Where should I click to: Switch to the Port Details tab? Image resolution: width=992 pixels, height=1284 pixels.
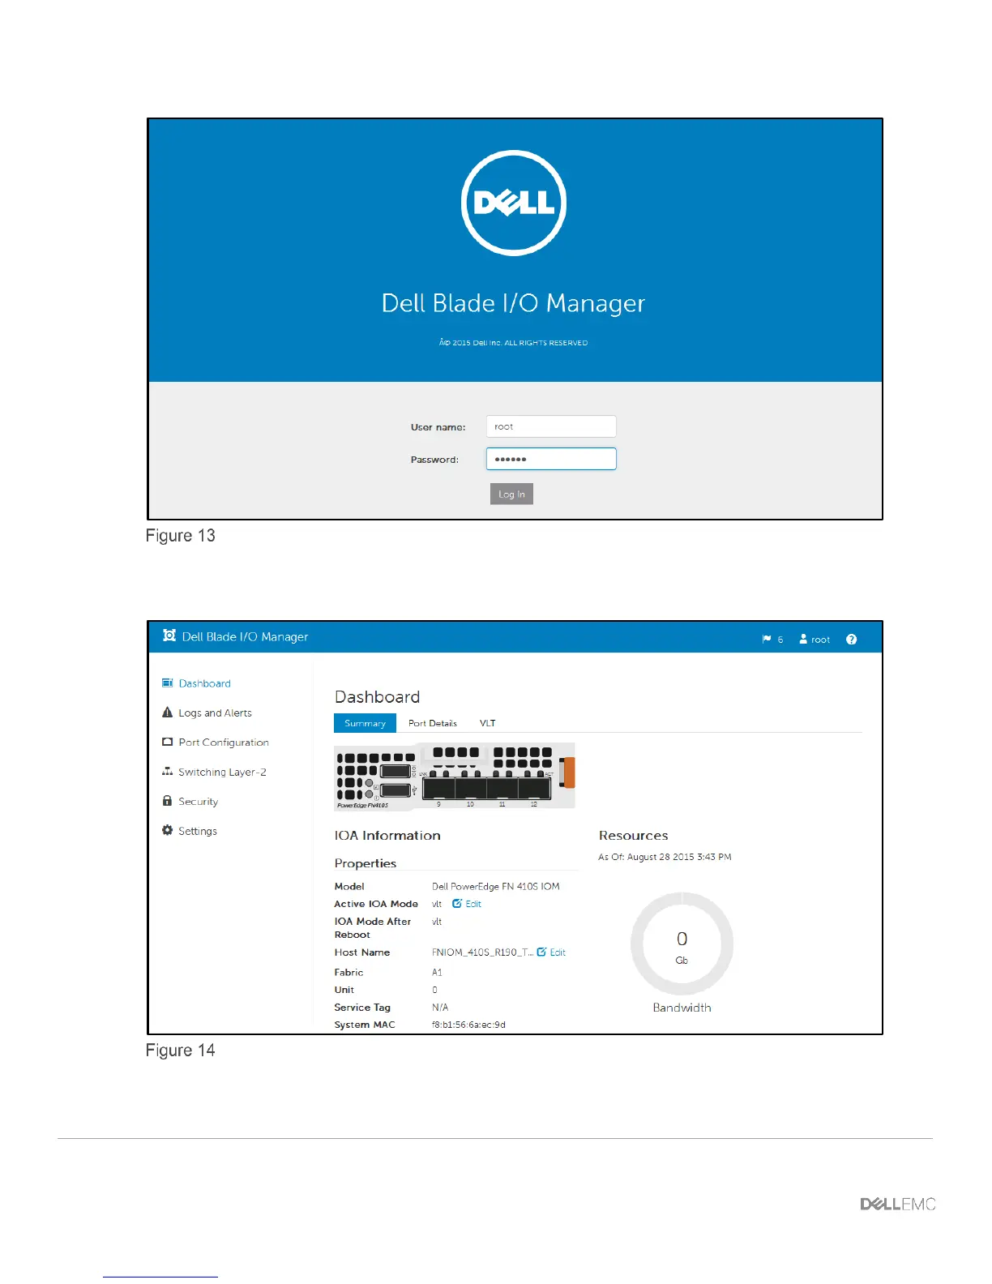(432, 723)
